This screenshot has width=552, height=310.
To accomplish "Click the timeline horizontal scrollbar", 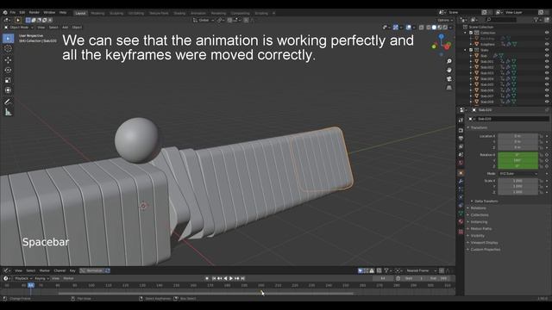I will (x=205, y=293).
